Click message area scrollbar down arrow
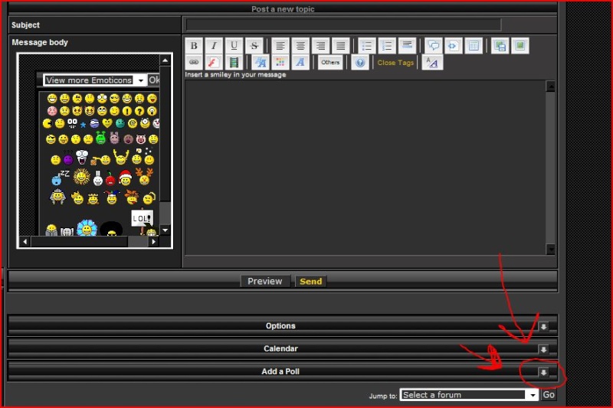The image size is (613, 408). 550,249
